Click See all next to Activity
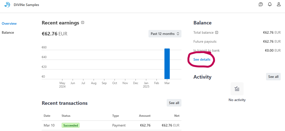Viewport: 285px width, 131px height. point(273,77)
